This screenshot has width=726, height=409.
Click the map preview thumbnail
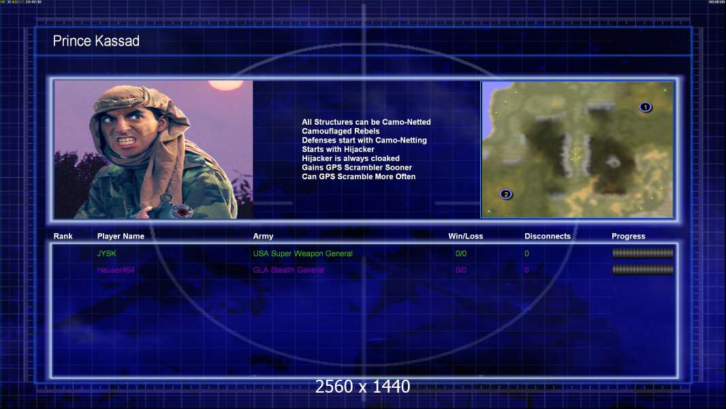(x=578, y=149)
